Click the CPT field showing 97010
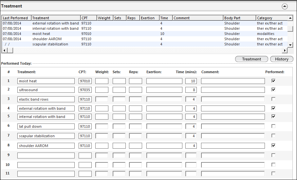This screenshot has height=180, width=297. pos(85,81)
